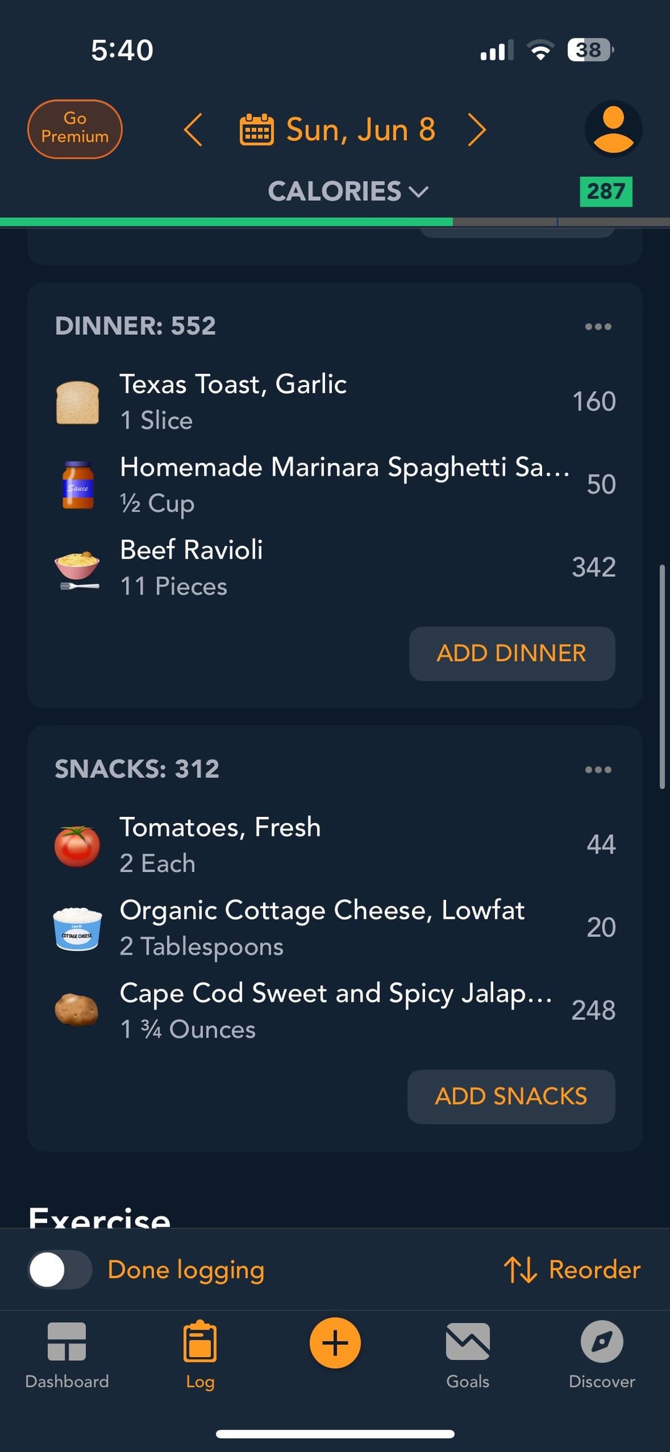Click the Reorder arrows icon

(x=520, y=1270)
